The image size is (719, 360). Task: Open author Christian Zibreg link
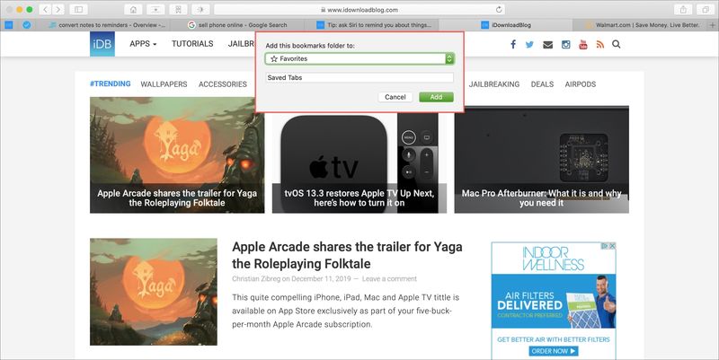click(x=256, y=278)
